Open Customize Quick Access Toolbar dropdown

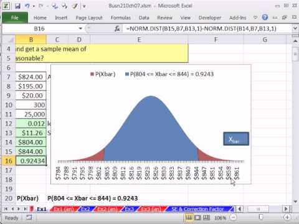click(x=84, y=6)
